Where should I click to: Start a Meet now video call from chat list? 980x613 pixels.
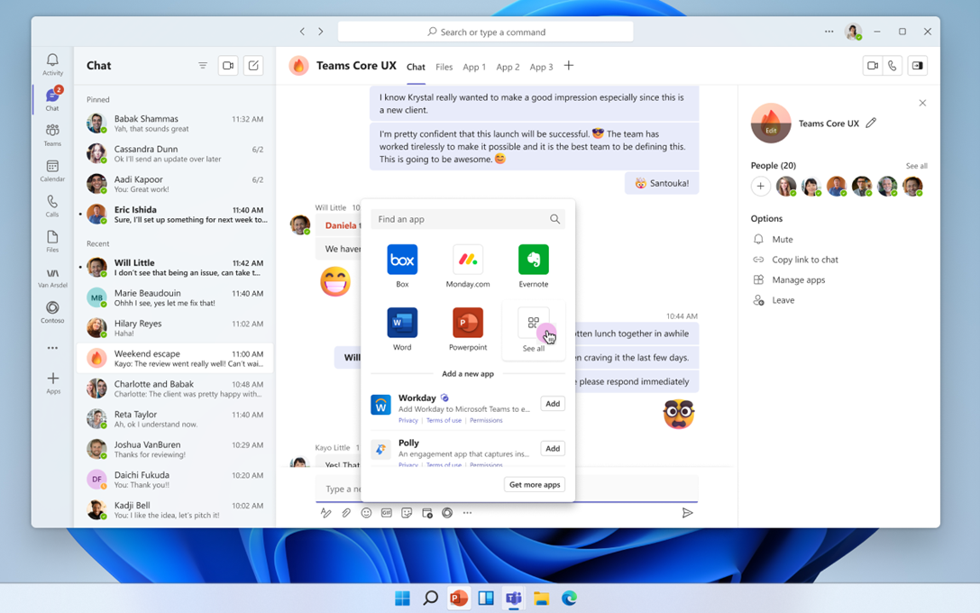(228, 66)
